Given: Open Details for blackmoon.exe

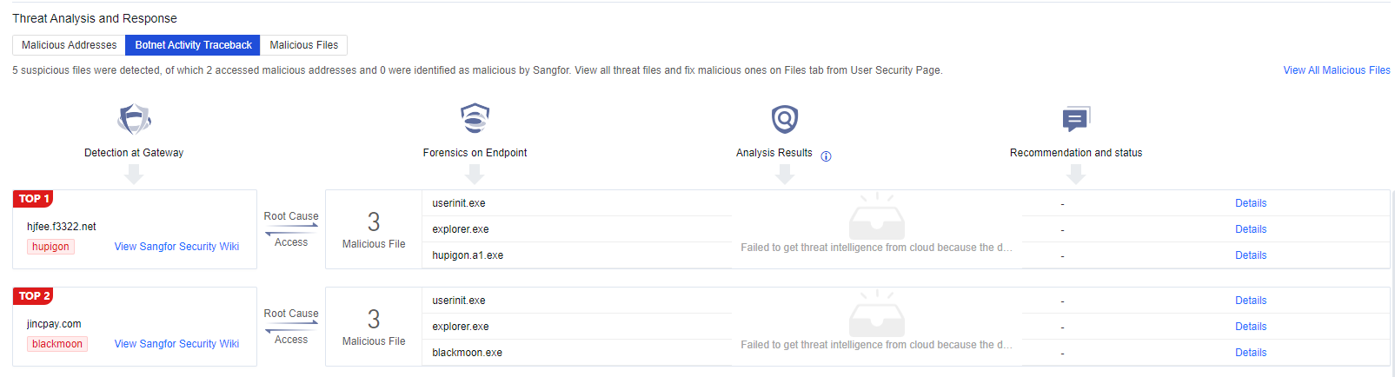Looking at the screenshot, I should [x=1250, y=353].
